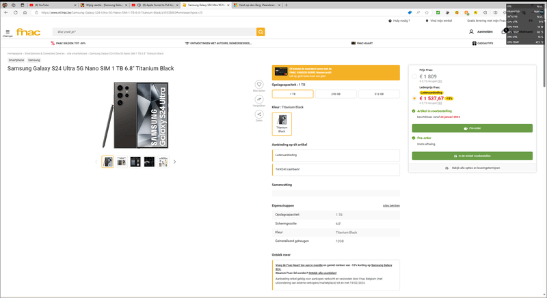The height and width of the screenshot is (298, 547).
Task: Select the € 1 537,67 member price radio
Action: 414,98
